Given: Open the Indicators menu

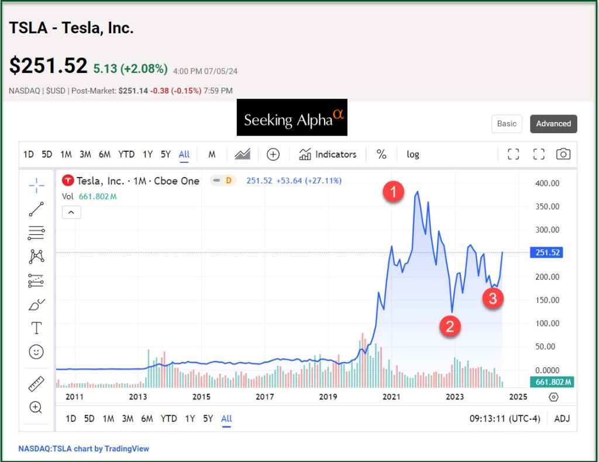Looking at the screenshot, I should (328, 154).
